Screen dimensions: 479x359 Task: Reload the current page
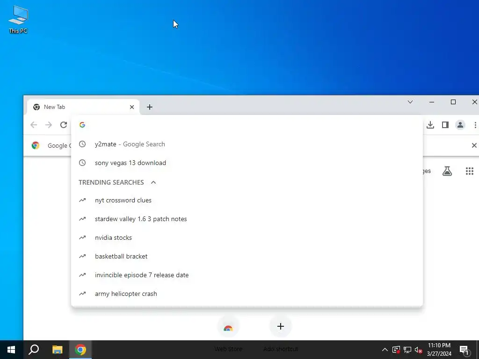click(x=64, y=125)
